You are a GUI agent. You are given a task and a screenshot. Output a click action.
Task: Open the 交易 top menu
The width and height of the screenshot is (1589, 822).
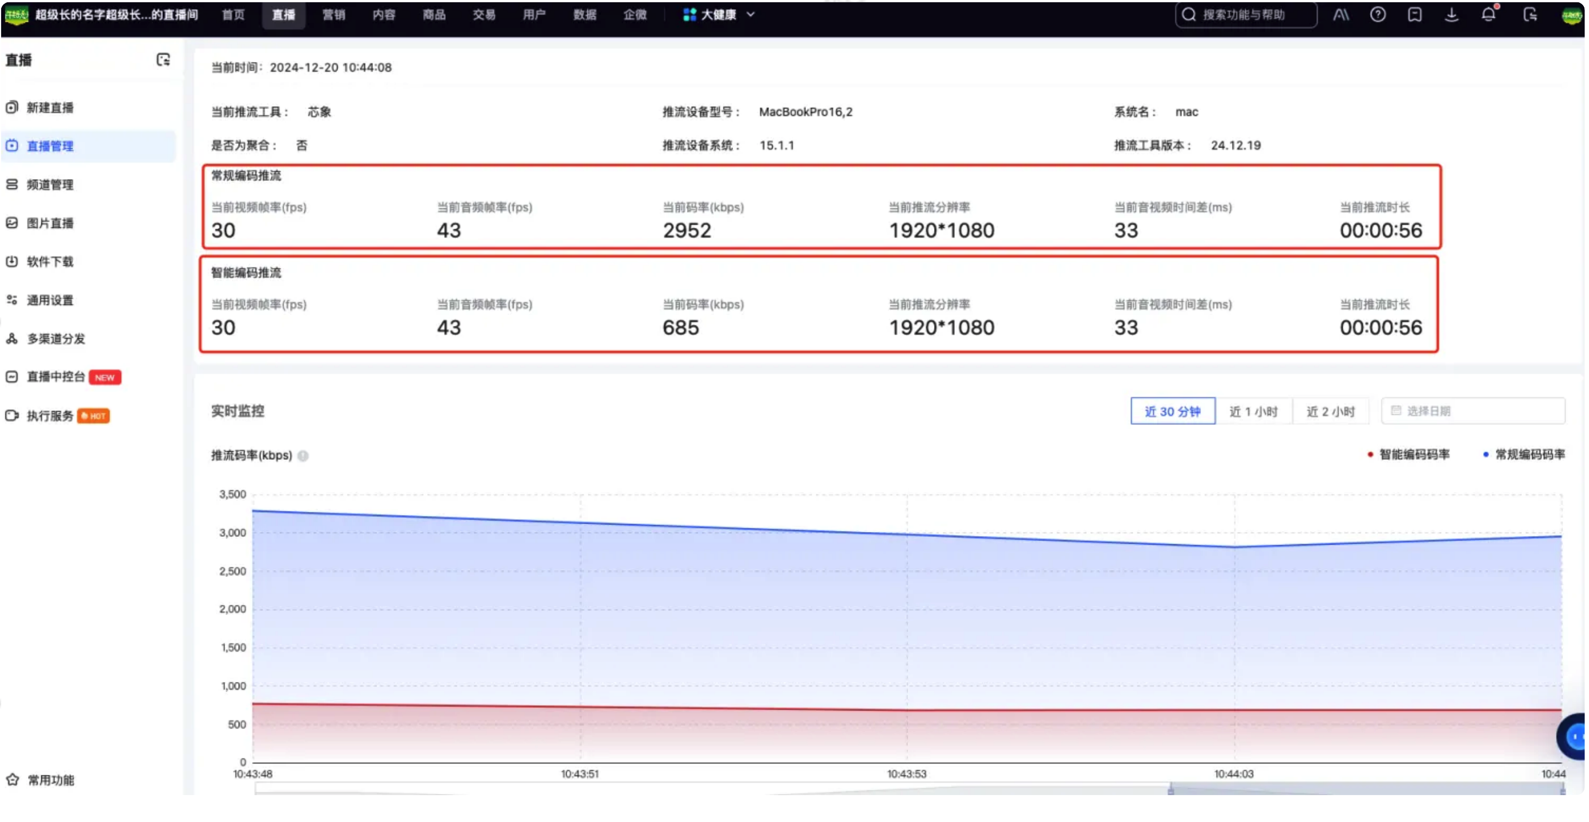485,15
